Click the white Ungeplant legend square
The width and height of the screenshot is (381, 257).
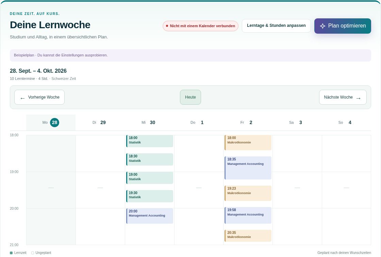(x=33, y=253)
